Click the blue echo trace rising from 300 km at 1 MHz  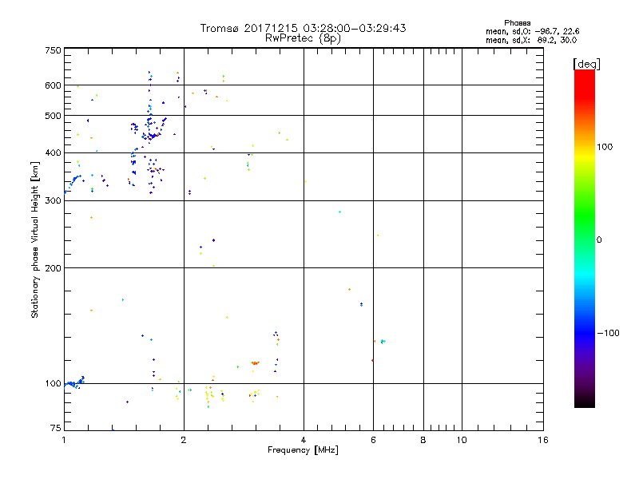click(x=73, y=184)
